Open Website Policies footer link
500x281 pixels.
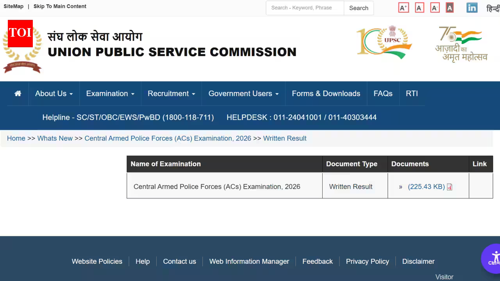coord(97,261)
